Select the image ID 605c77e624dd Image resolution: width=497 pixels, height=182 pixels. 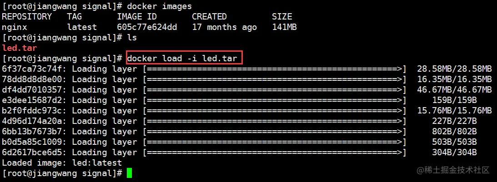[x=147, y=27]
